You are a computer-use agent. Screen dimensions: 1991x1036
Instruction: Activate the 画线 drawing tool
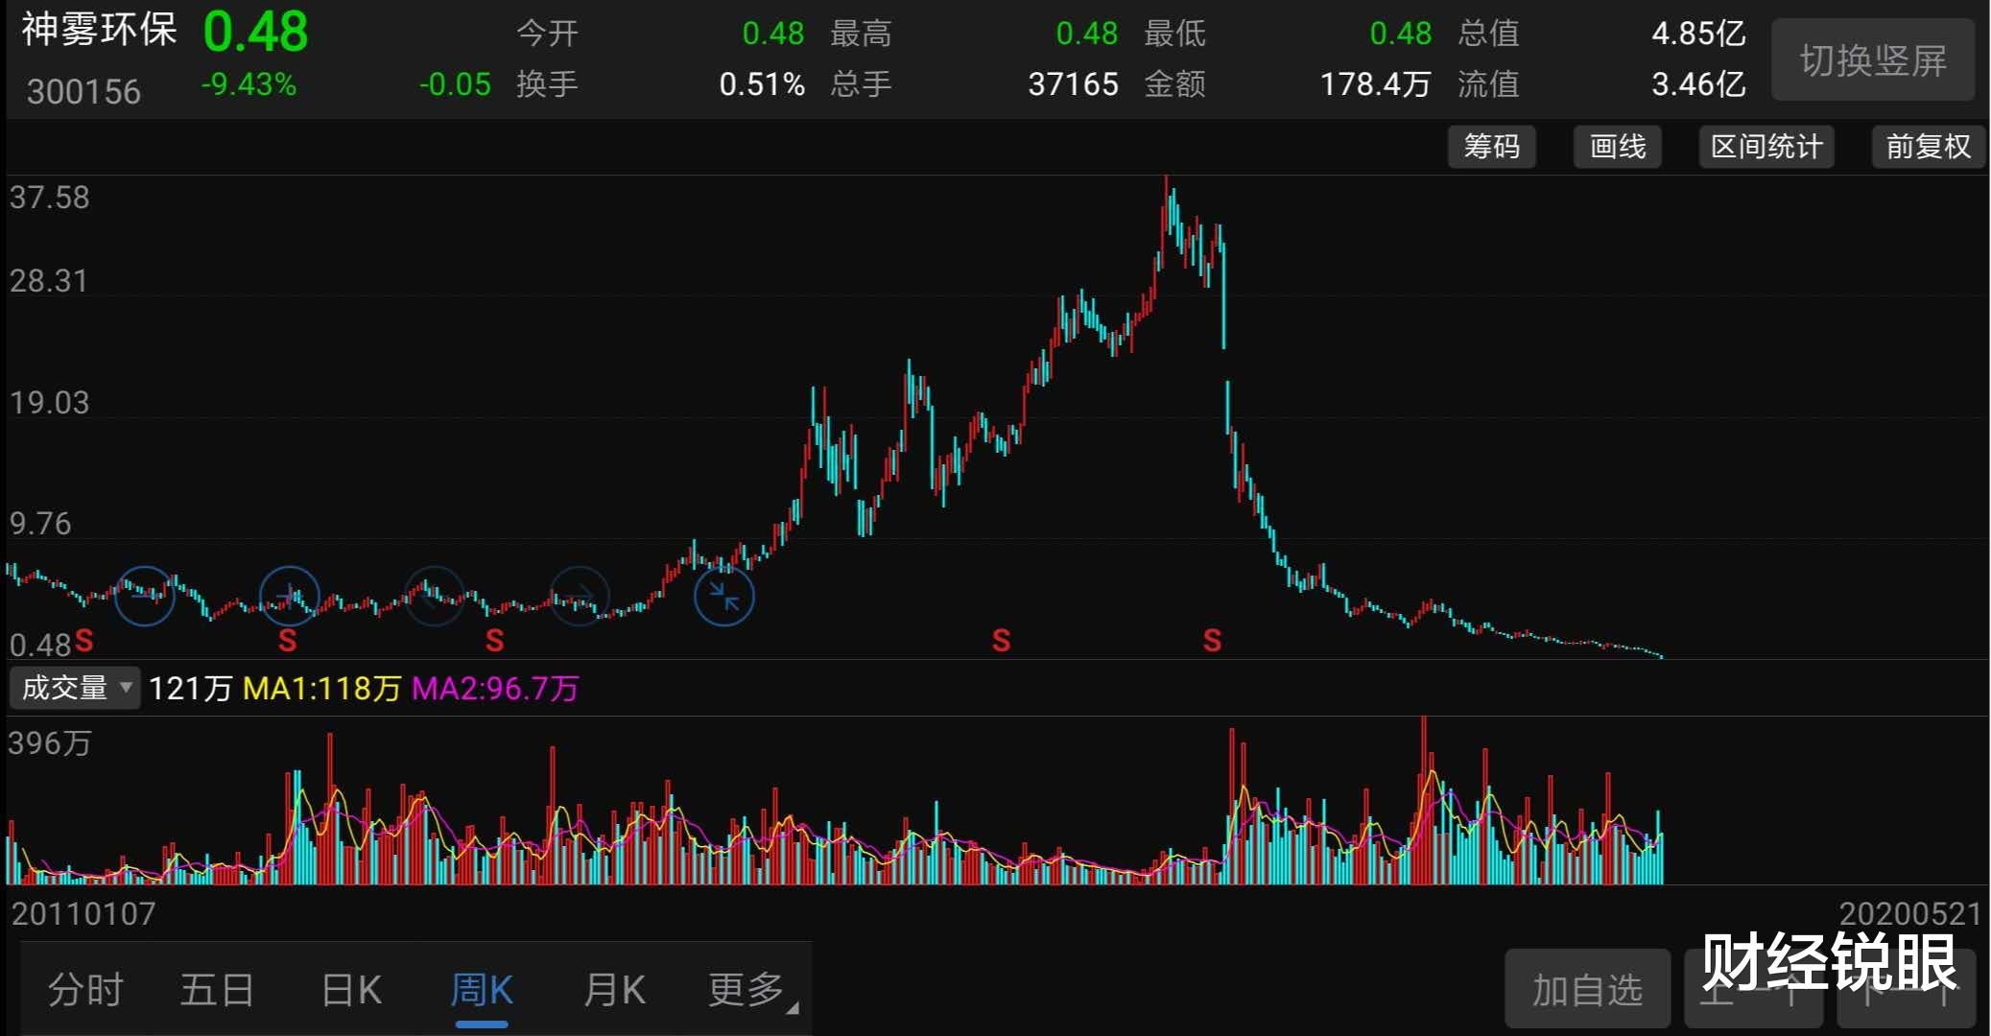[1618, 147]
